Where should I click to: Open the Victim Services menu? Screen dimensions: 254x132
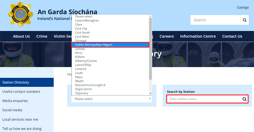point(63,36)
